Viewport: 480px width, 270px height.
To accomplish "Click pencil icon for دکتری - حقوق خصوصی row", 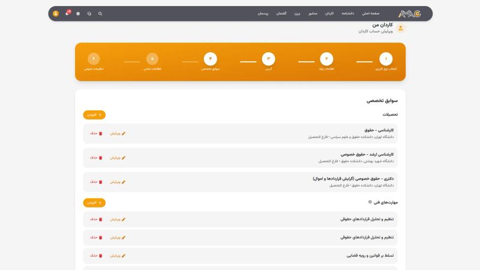I will click(x=124, y=182).
